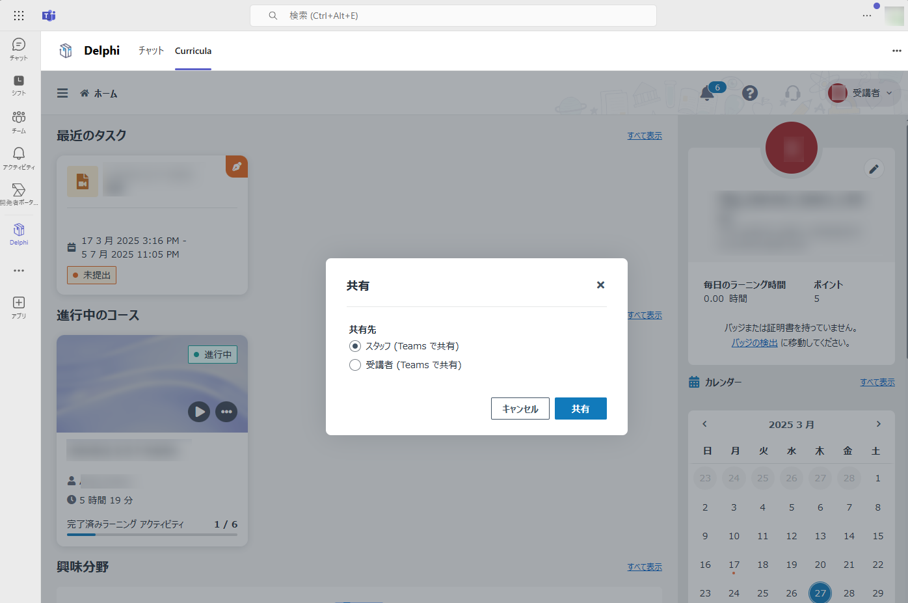The image size is (908, 603).
Task: Click the learning activity progress bar
Action: click(x=152, y=535)
